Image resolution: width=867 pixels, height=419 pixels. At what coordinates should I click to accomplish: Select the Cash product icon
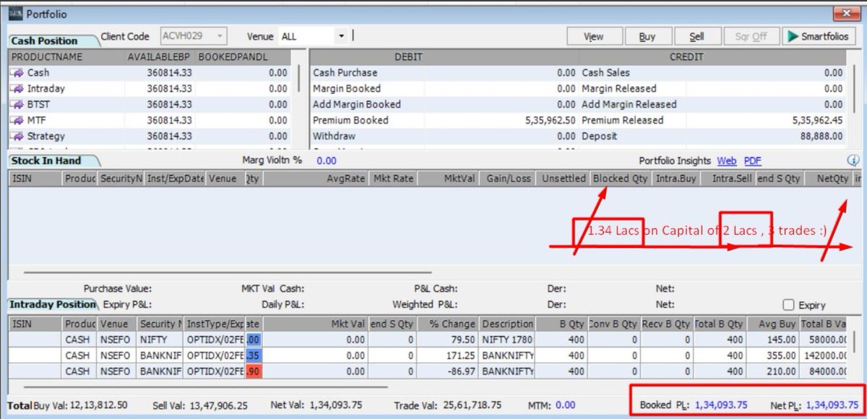[17, 72]
